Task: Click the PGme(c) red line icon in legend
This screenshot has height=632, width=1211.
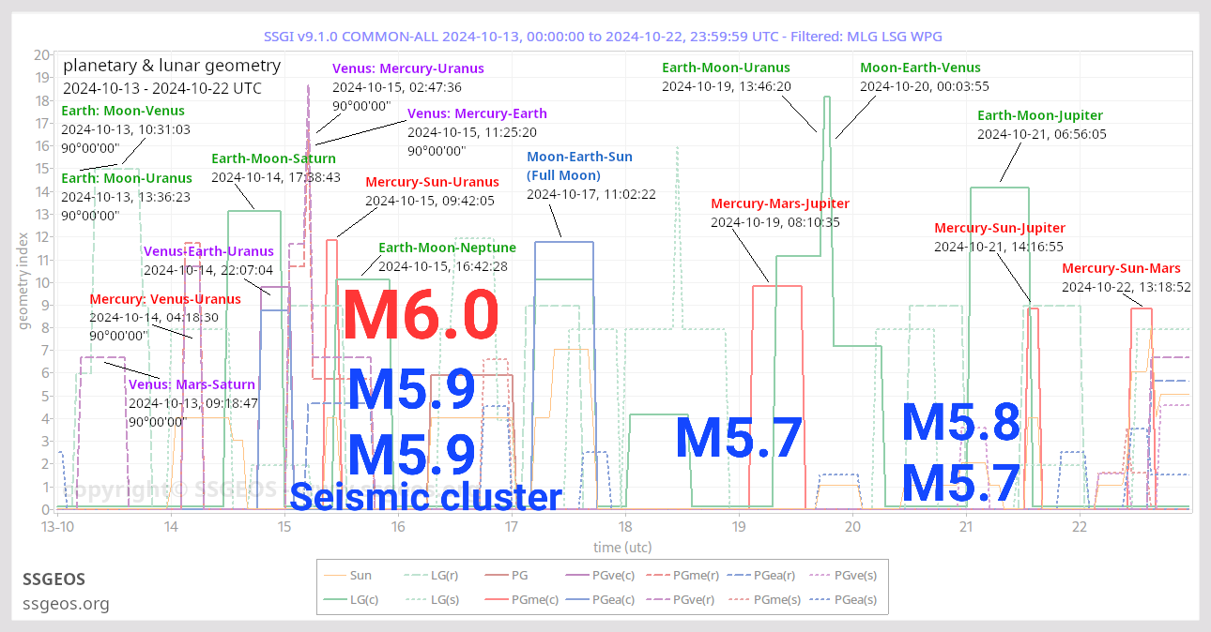Action: coord(495,600)
